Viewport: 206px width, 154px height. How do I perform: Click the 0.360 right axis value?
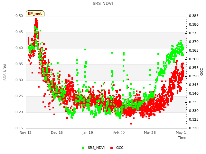[x=194, y=59]
